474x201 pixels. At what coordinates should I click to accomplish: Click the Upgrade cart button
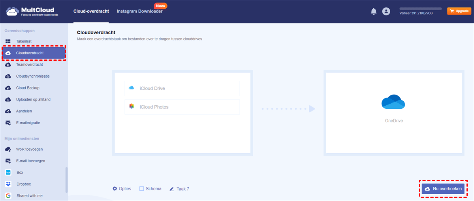pos(459,11)
